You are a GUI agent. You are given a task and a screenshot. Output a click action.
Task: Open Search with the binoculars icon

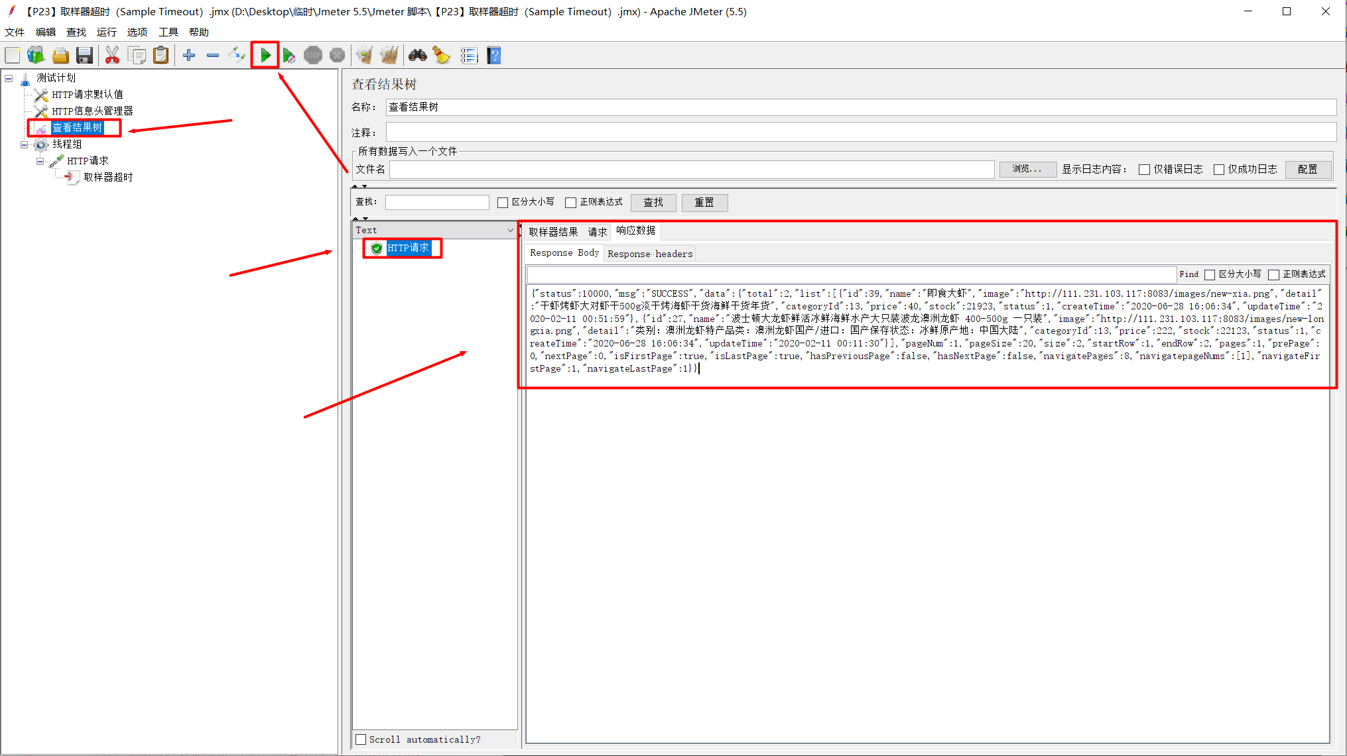pos(417,56)
